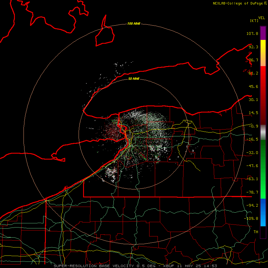The width and height of the screenshot is (268, 268).
Task: Click the -94.2 legend value
Action: 252,205
